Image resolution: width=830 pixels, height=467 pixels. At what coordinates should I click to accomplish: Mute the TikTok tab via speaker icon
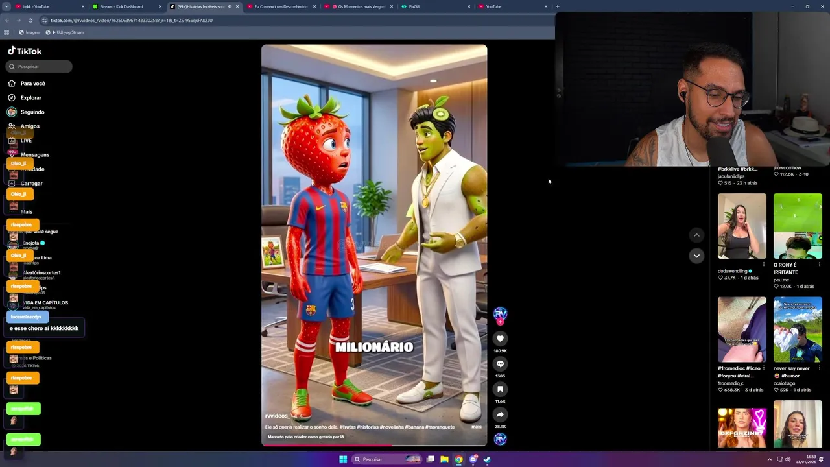230,6
